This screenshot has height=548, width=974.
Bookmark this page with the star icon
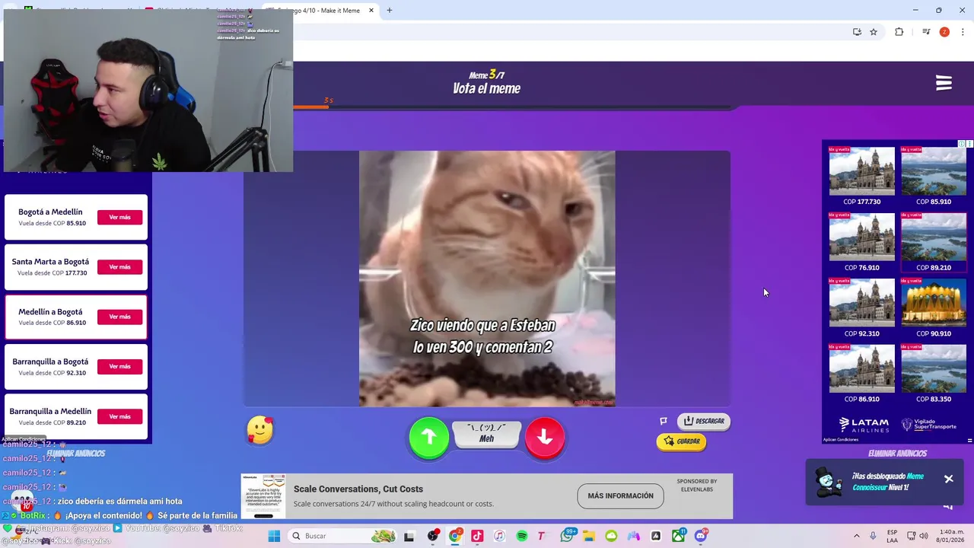pyautogui.click(x=874, y=32)
